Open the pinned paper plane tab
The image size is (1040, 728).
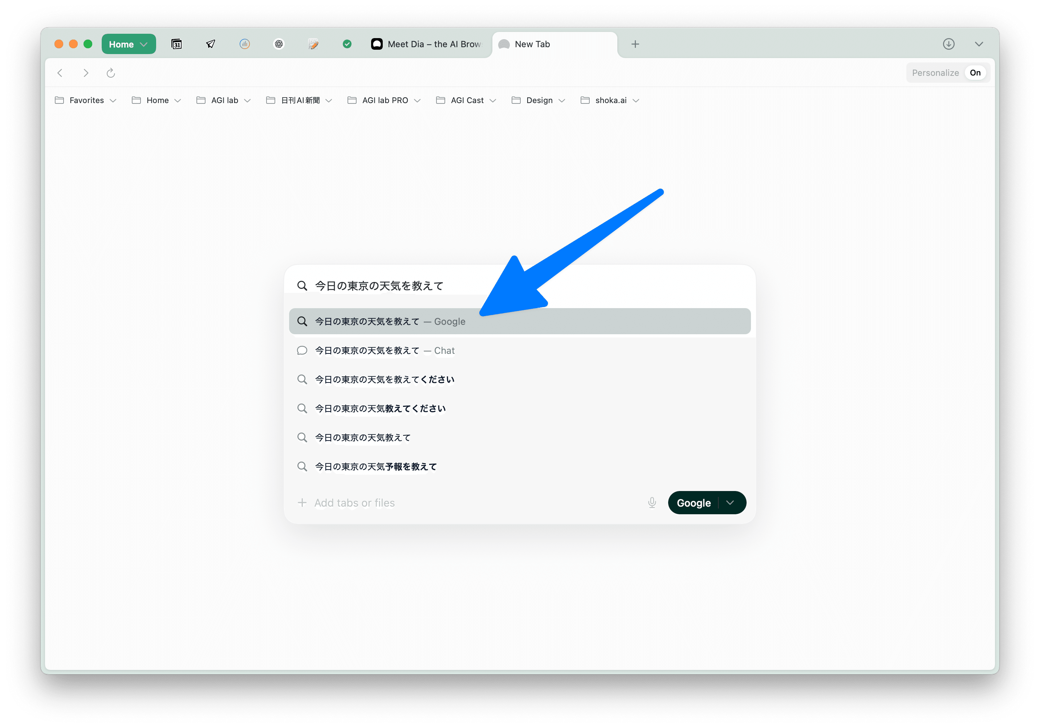click(x=211, y=44)
